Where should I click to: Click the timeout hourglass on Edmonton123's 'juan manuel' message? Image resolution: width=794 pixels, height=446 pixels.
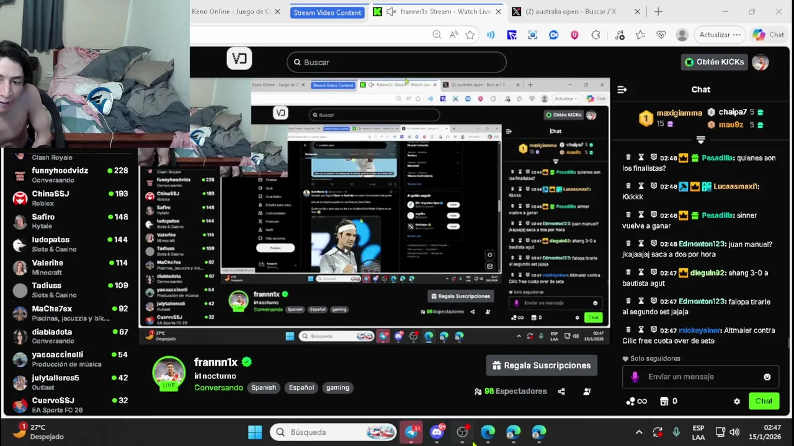(x=641, y=244)
